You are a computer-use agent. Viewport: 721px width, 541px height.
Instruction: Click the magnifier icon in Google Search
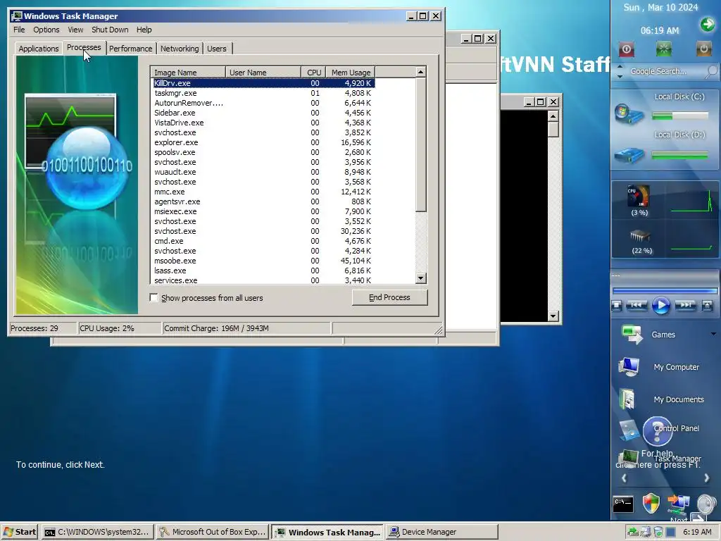711,71
